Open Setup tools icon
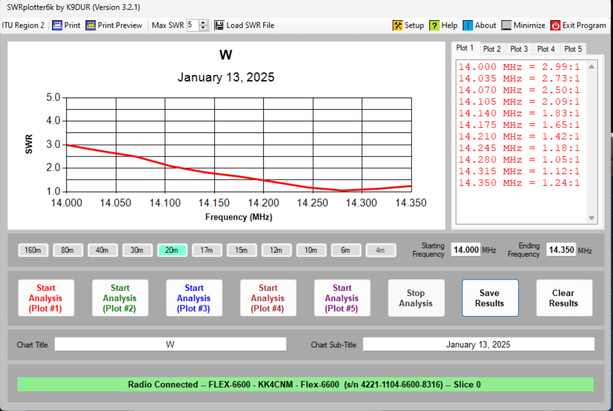 click(x=398, y=25)
